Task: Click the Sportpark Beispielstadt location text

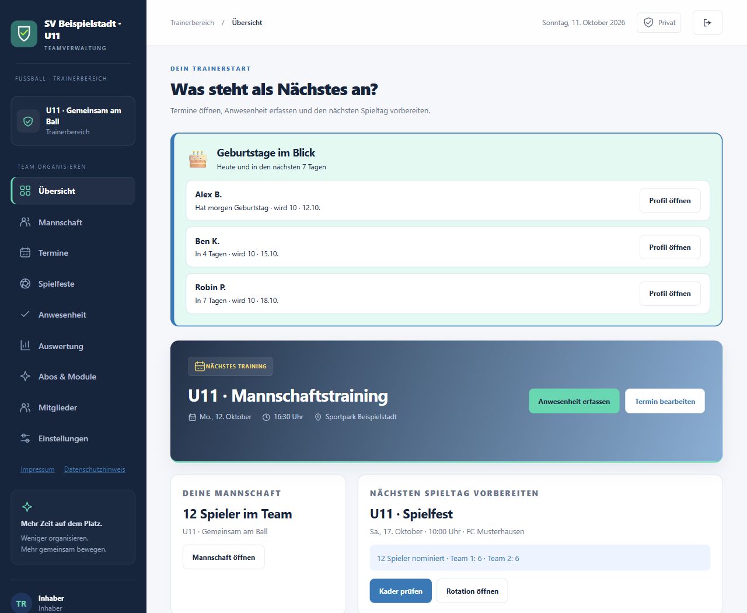Action: tap(361, 417)
